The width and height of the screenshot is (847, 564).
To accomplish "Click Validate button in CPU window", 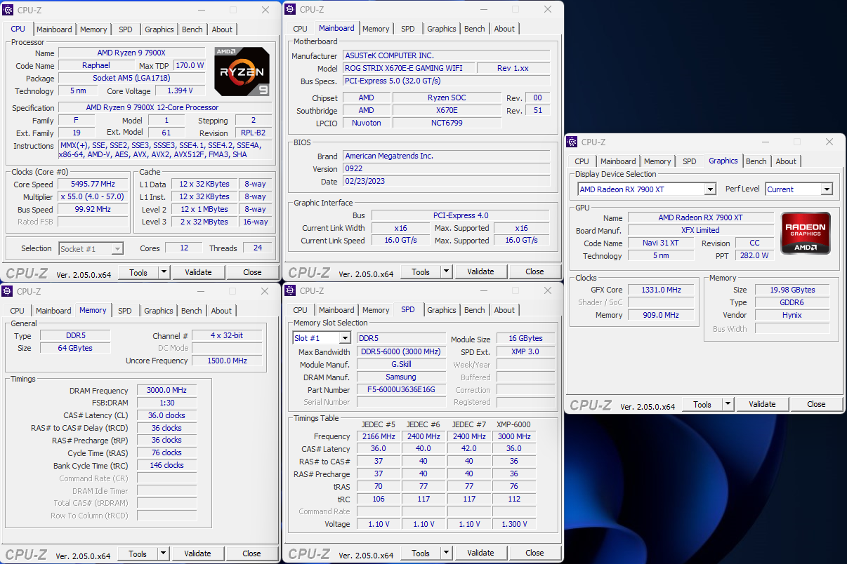I will pyautogui.click(x=198, y=272).
